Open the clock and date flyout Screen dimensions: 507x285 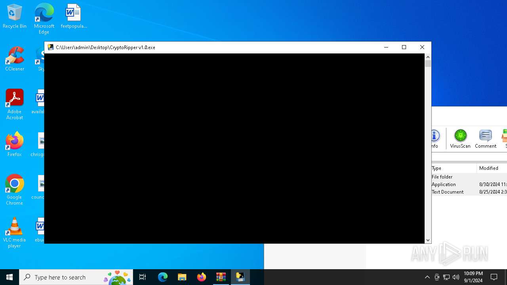[x=473, y=277]
